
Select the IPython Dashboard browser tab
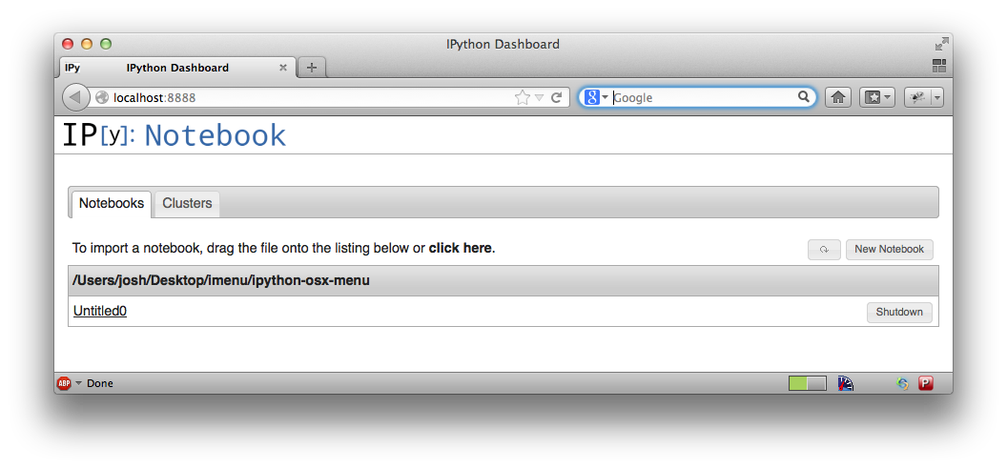[178, 68]
